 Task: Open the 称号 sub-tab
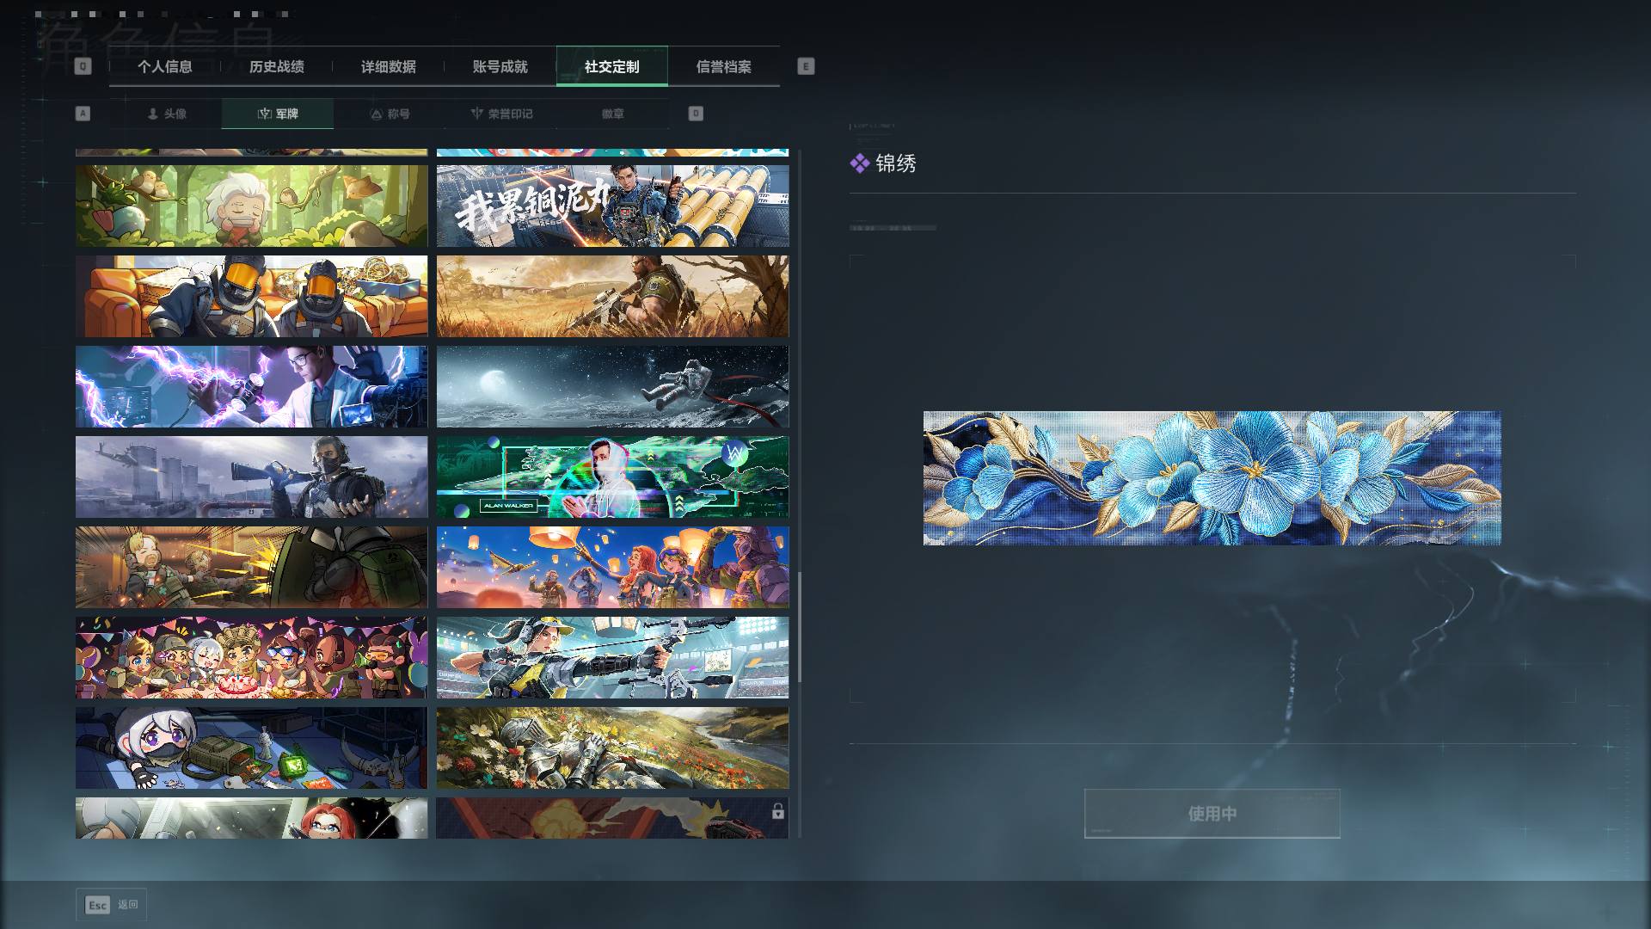tap(390, 114)
